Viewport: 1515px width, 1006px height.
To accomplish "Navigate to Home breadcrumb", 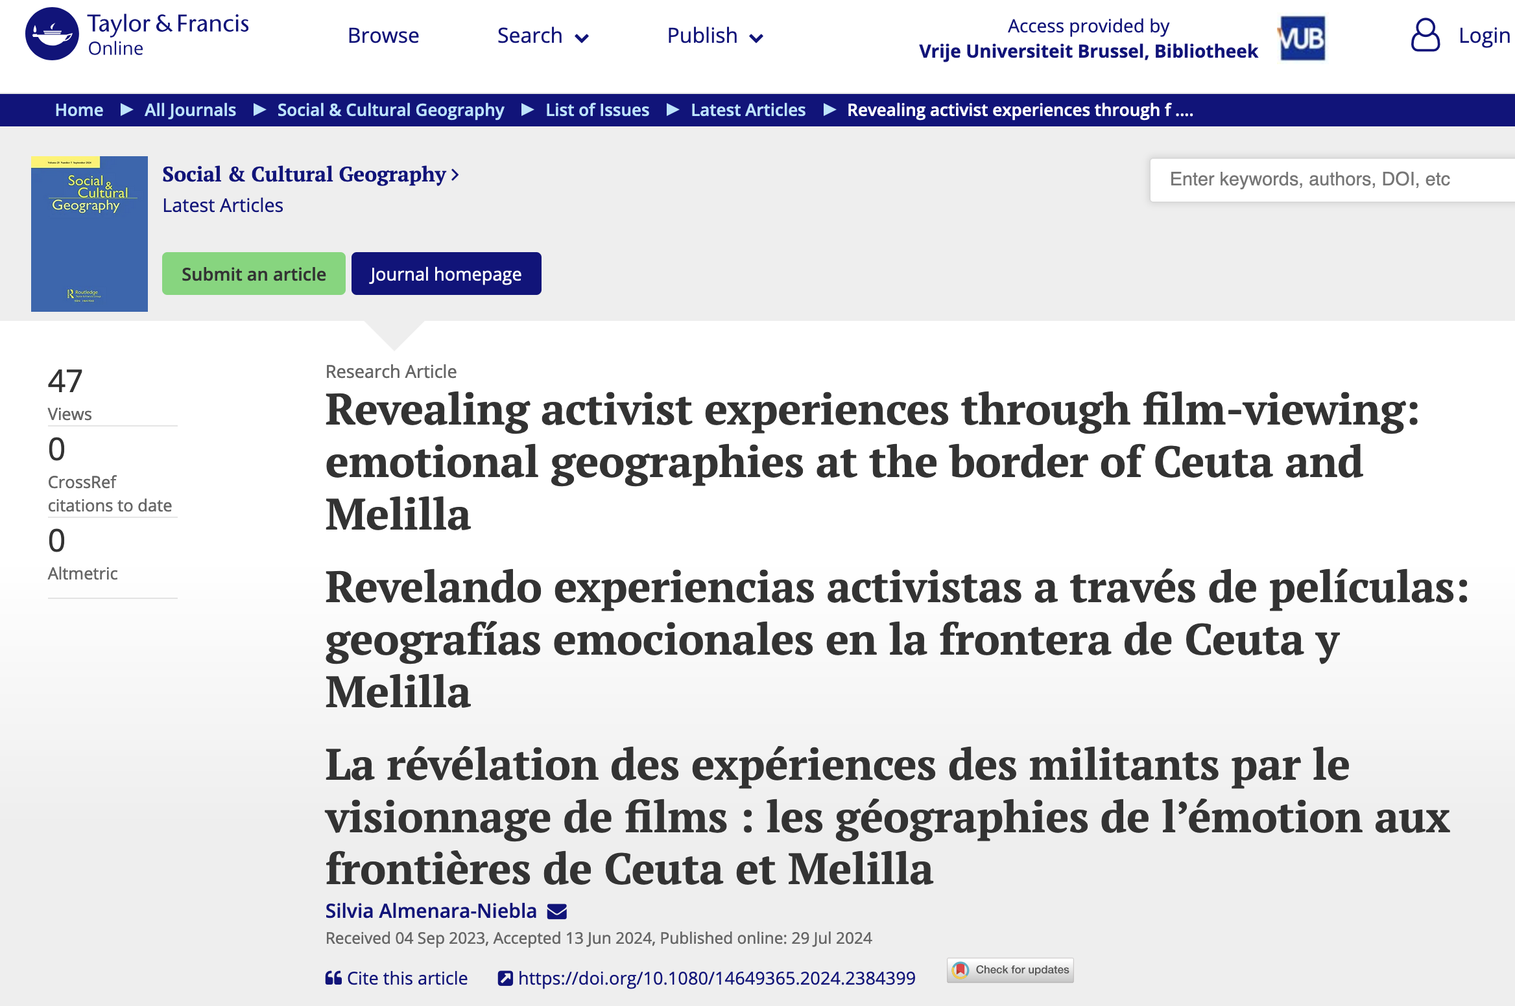I will (79, 110).
